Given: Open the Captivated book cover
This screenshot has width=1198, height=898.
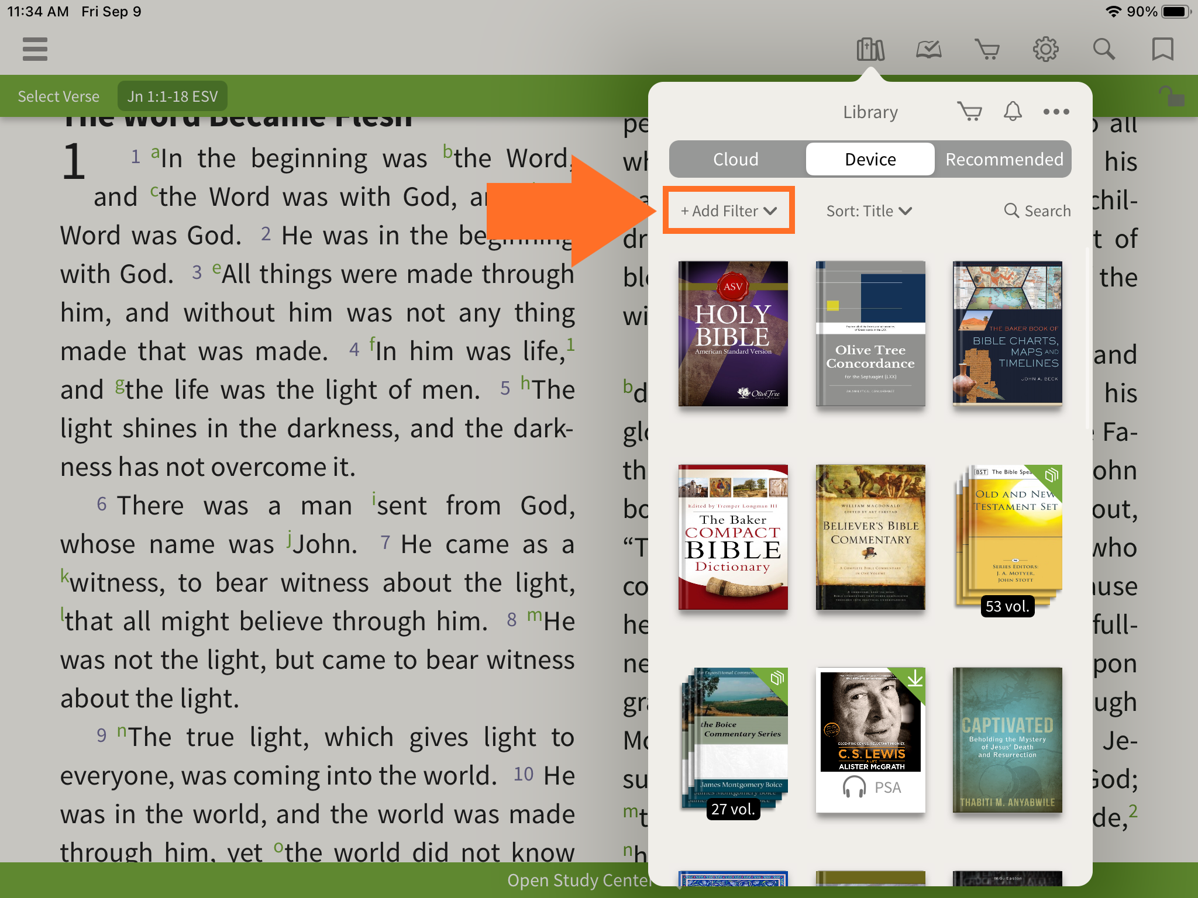Looking at the screenshot, I should point(1007,740).
